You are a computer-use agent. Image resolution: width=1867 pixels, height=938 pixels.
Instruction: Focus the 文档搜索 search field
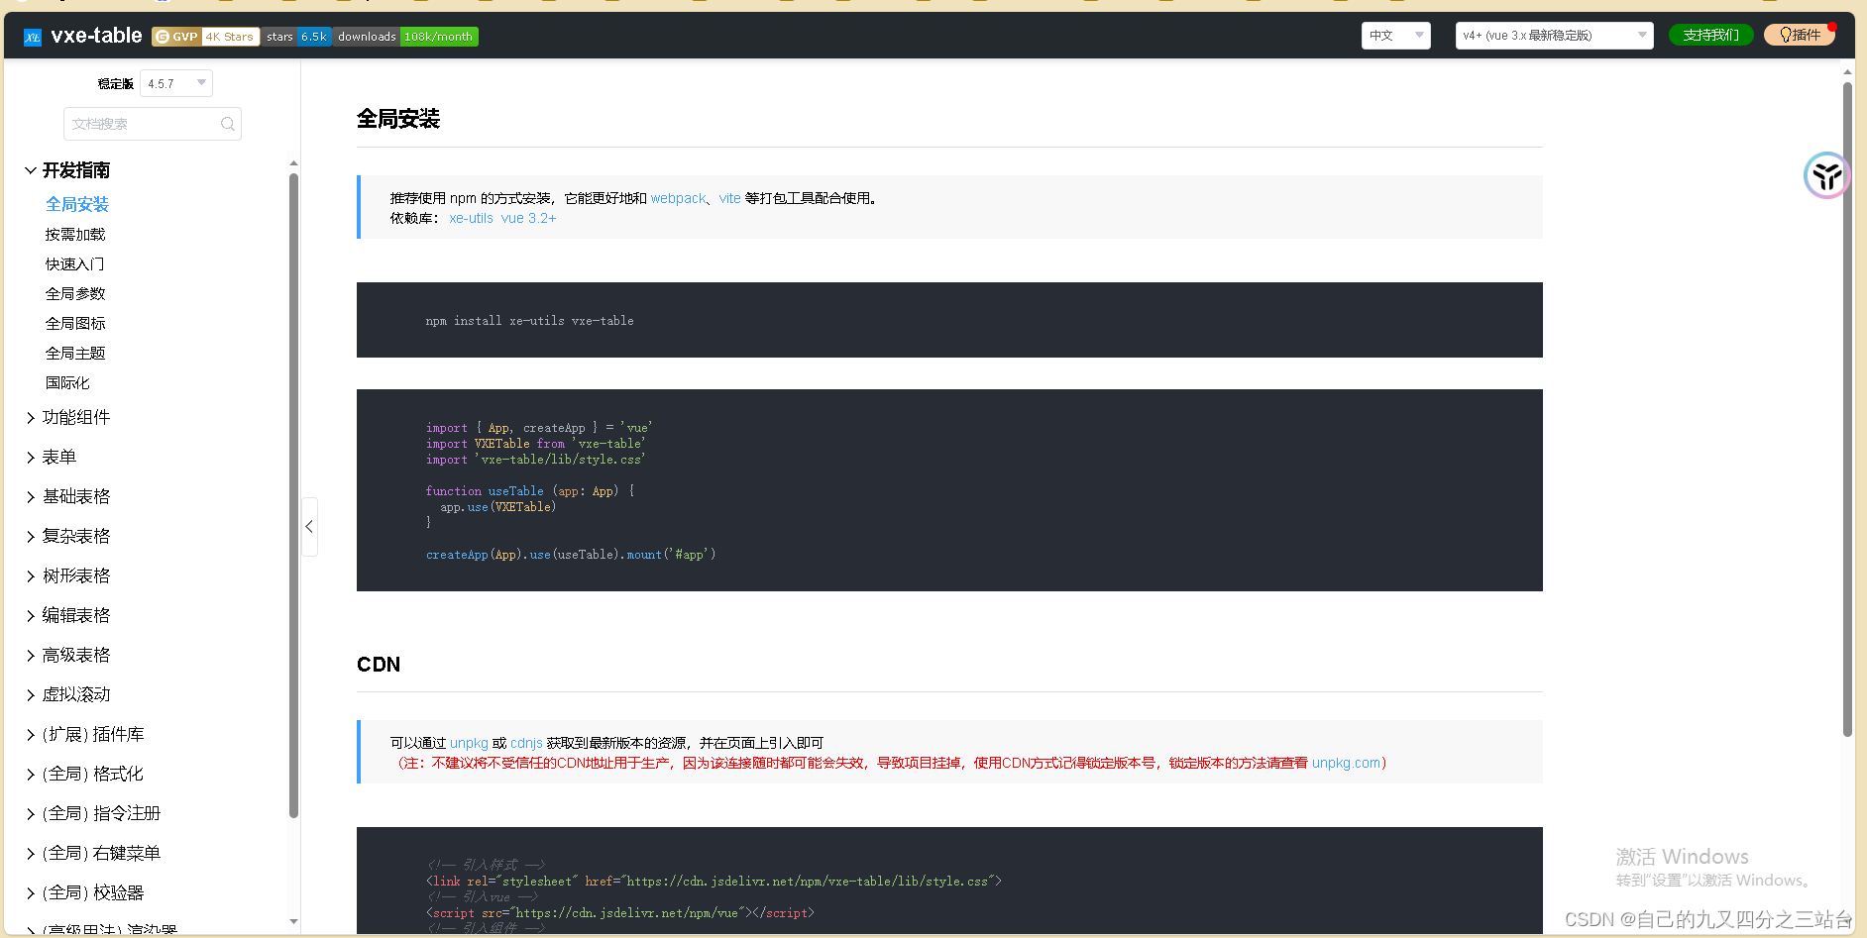tap(153, 124)
